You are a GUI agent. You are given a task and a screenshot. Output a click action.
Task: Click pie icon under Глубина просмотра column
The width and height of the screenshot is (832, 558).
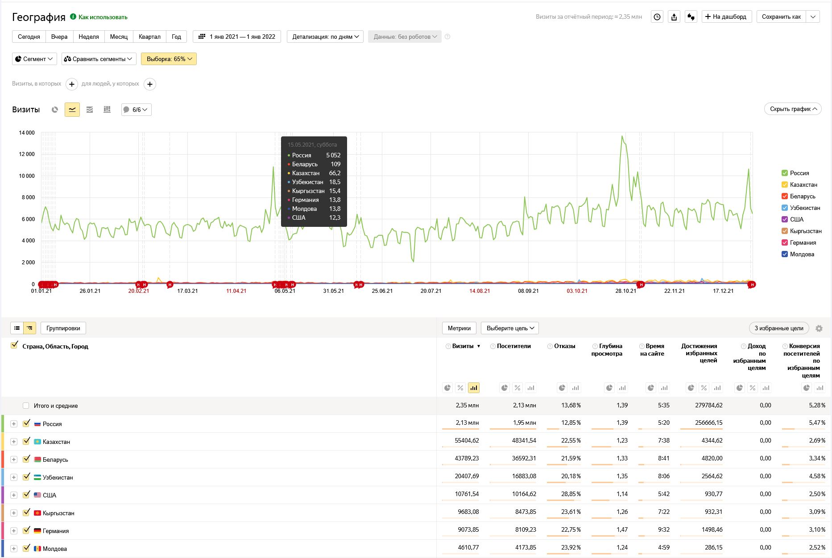[x=609, y=388]
